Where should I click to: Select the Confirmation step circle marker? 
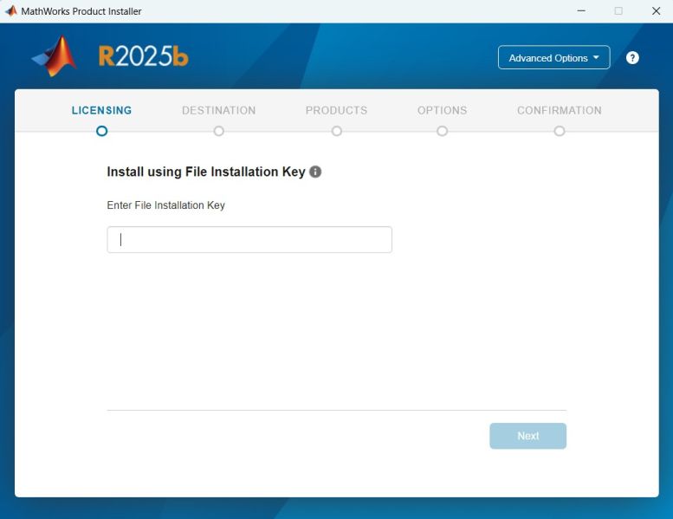tap(560, 131)
